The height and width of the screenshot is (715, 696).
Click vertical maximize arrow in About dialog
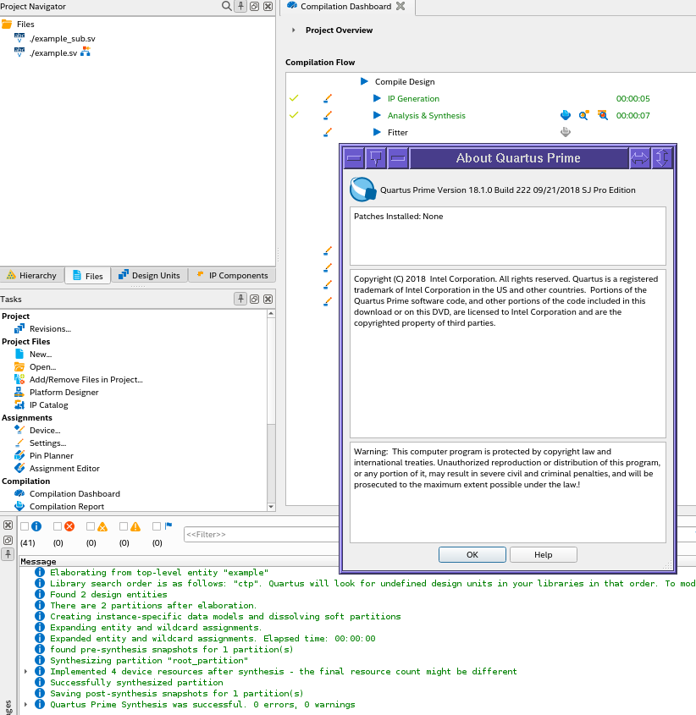(662, 158)
